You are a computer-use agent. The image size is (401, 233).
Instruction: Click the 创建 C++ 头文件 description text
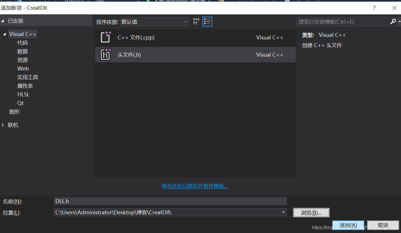tap(322, 45)
